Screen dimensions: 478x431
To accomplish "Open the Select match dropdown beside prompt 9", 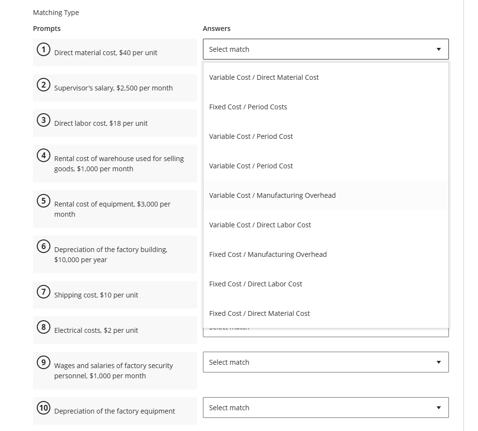I will click(x=325, y=362).
